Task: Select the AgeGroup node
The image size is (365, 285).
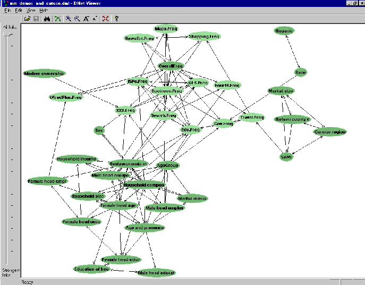Action: (x=167, y=165)
